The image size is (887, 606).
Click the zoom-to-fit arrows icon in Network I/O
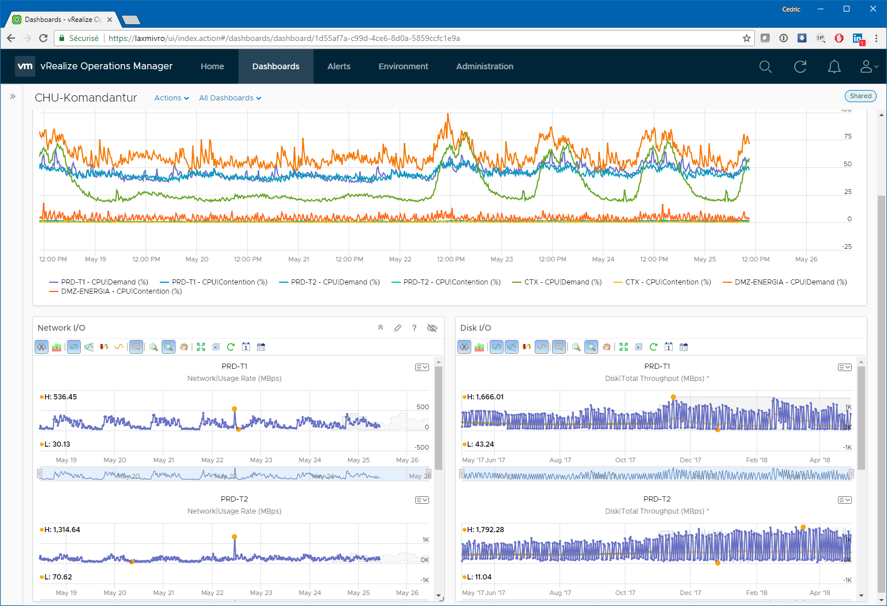[201, 347]
